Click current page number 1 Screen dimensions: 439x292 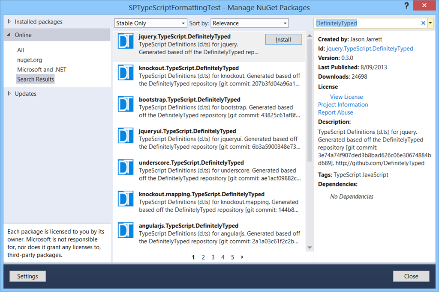[193, 257]
